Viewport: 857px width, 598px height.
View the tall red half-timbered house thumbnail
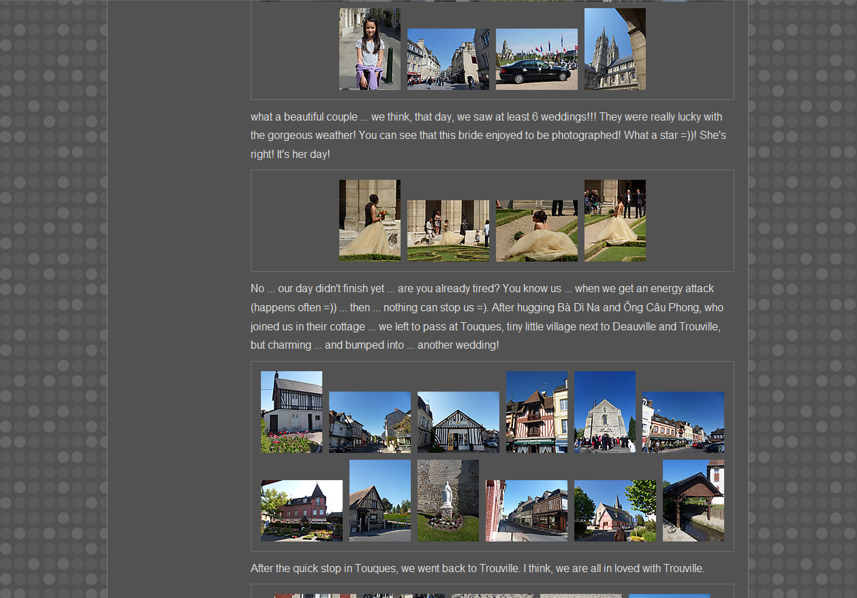(536, 412)
